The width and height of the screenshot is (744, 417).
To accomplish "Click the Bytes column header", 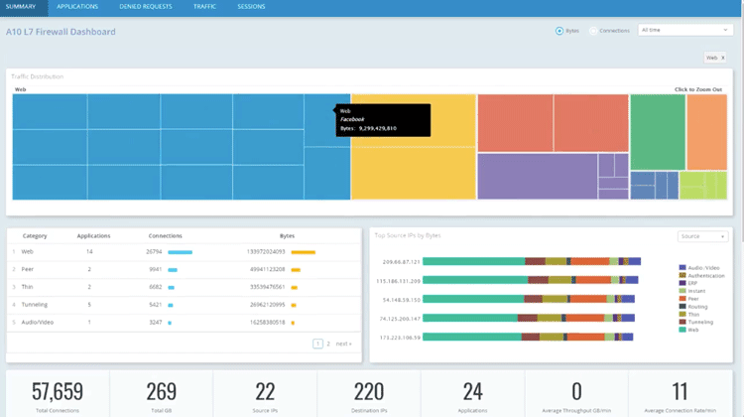I will click(x=287, y=236).
